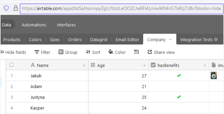Click the age cell showing 21
The image size is (224, 114).
pyautogui.click(x=119, y=86)
